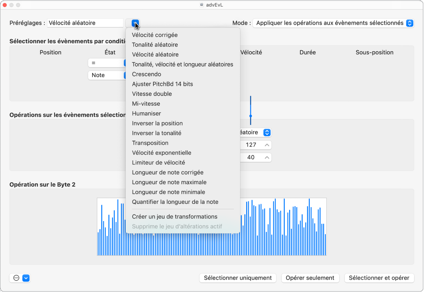
Task: Click the ellipsis action menu icon
Action: (x=16, y=278)
